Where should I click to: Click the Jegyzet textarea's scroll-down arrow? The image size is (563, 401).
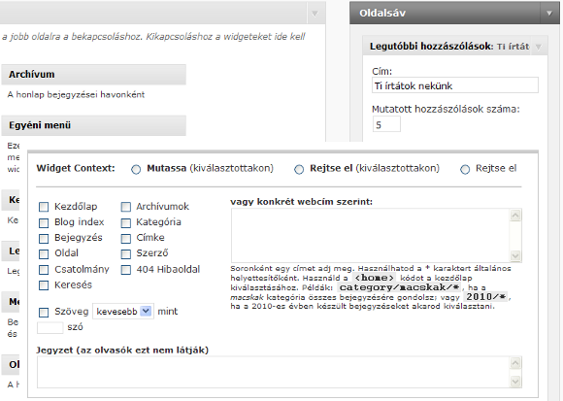(x=515, y=381)
